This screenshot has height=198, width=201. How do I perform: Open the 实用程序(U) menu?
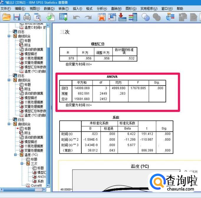pyautogui.click(x=149, y=9)
